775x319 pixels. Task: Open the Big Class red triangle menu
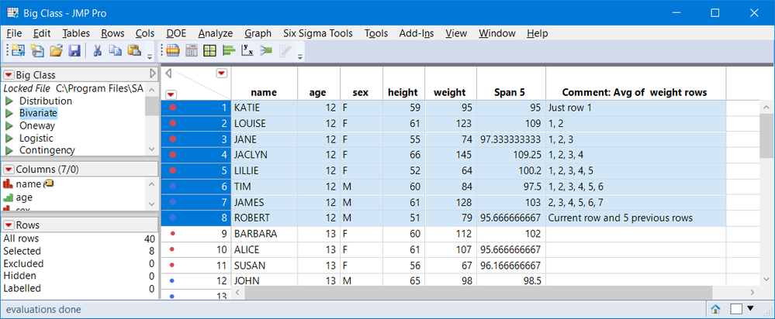[x=9, y=75]
